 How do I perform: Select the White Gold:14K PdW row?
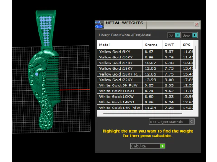tap(145, 108)
